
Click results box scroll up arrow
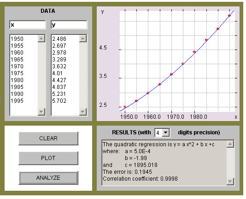click(x=230, y=144)
